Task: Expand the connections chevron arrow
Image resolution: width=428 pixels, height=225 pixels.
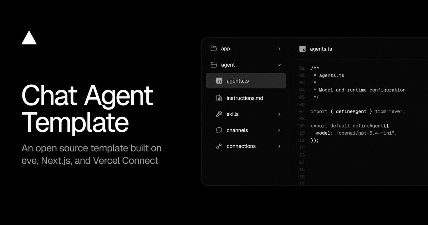Action: coord(279,146)
